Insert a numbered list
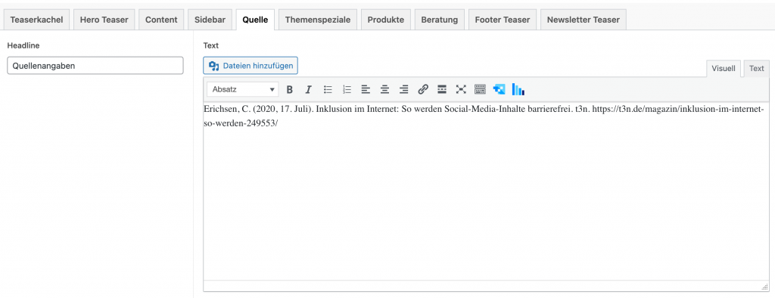775x298 pixels. 347,89
